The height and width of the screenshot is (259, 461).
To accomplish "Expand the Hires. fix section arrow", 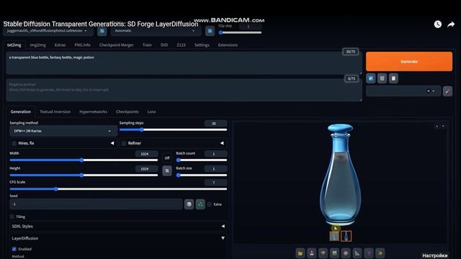I will coord(112,143).
